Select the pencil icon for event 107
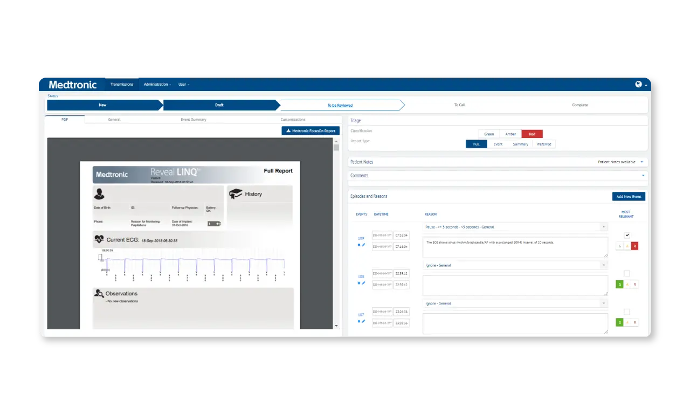690x415 pixels. (363, 322)
